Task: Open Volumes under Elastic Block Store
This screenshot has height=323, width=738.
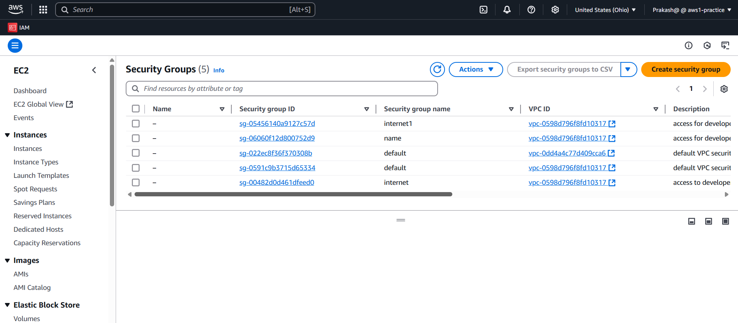Action: [x=27, y=319]
